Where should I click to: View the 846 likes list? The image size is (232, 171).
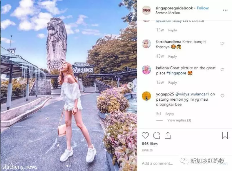pyautogui.click(x=150, y=144)
